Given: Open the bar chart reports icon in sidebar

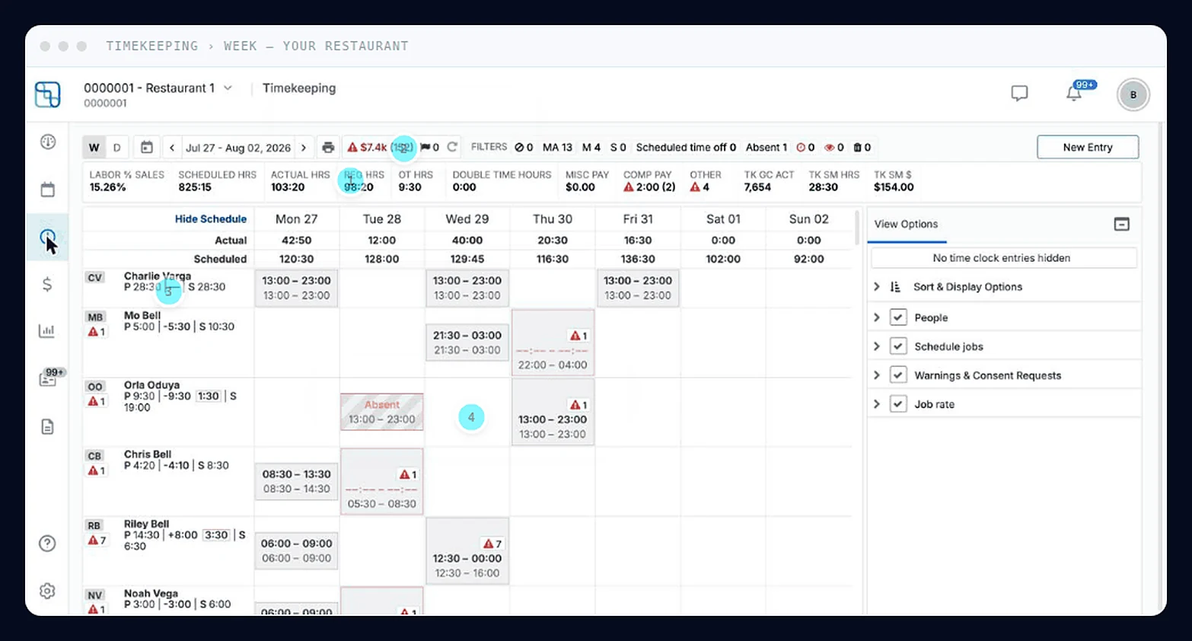Looking at the screenshot, I should point(47,330).
